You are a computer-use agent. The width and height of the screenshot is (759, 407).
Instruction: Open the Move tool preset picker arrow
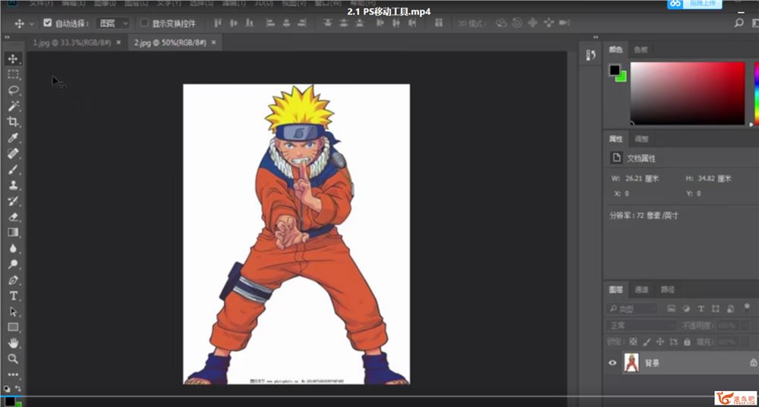tap(32, 23)
